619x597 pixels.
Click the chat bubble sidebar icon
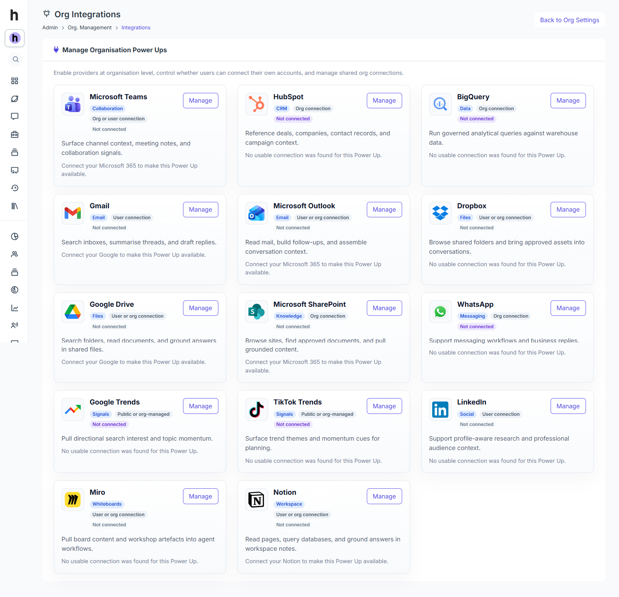point(15,117)
